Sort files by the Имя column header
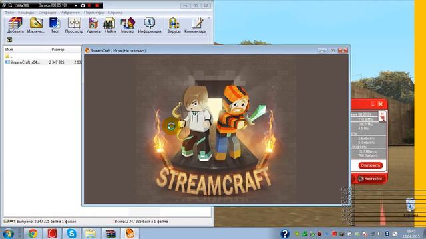The height and width of the screenshot is (239, 426). [9, 50]
